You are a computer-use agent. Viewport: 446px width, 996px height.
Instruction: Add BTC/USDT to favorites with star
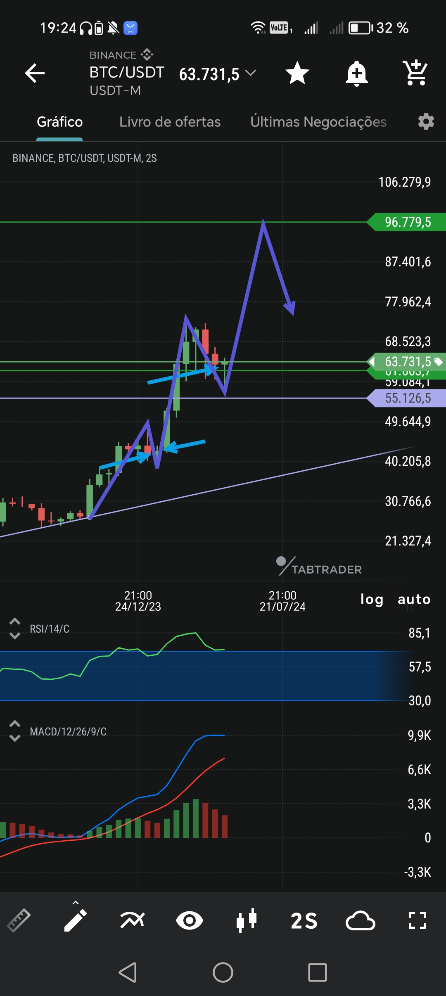297,73
